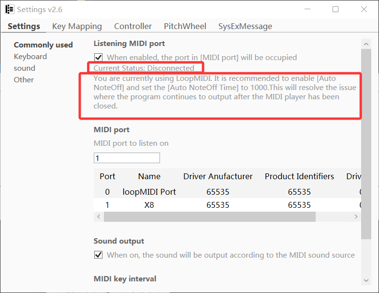Click the port table's right scroll arrow
Image resolution: width=379 pixels, height=293 pixels.
coord(356,216)
